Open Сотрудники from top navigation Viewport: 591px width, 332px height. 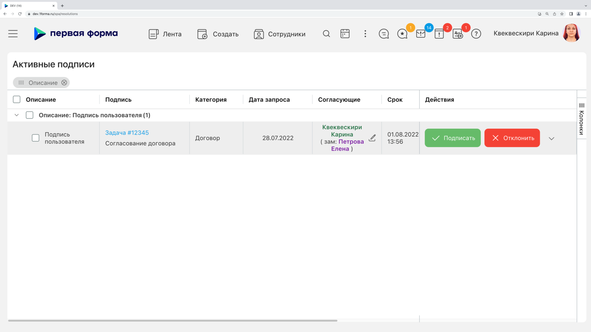(279, 34)
